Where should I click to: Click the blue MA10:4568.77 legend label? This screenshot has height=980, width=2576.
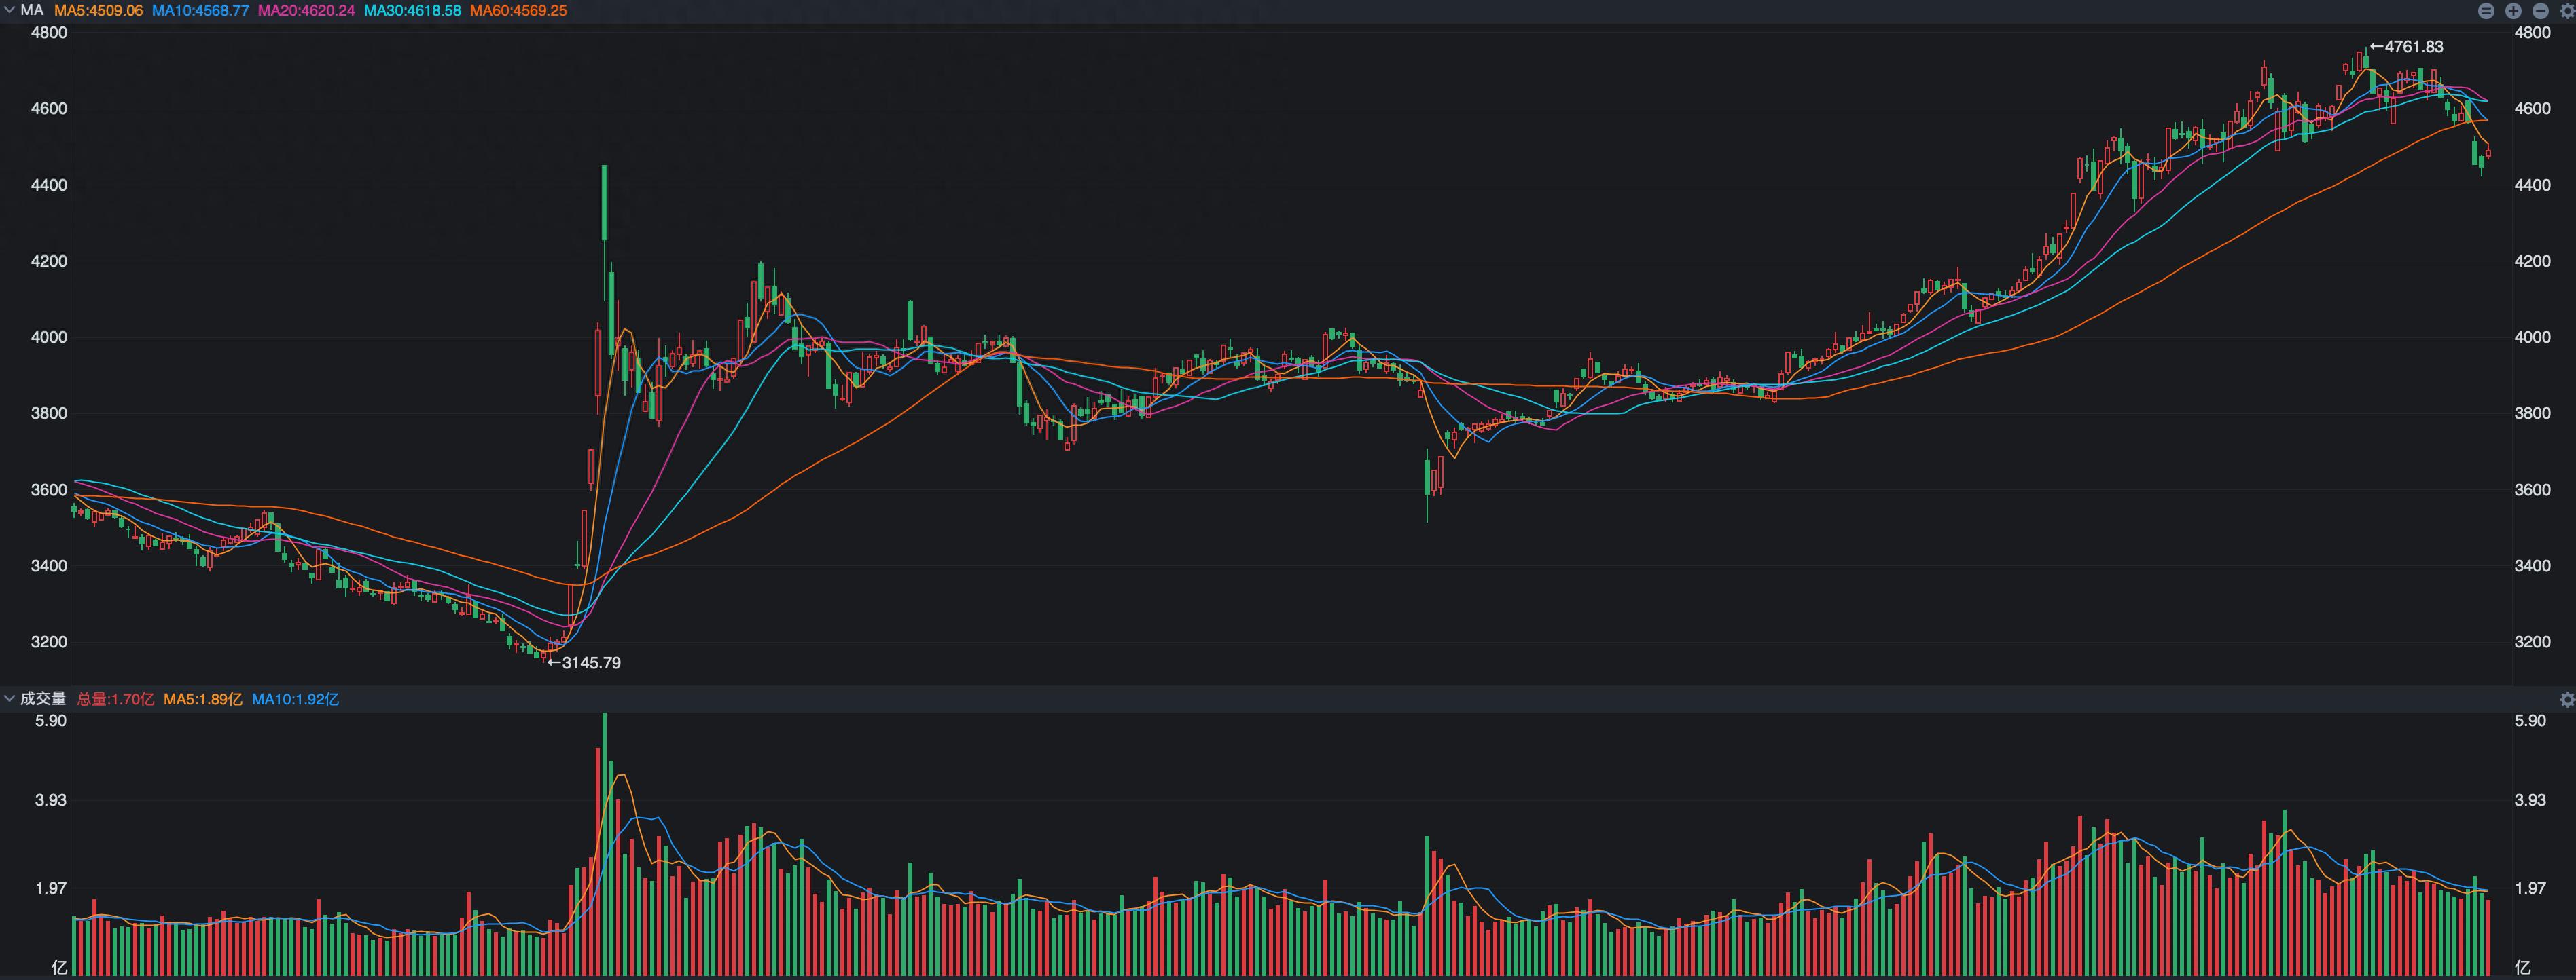tap(200, 10)
